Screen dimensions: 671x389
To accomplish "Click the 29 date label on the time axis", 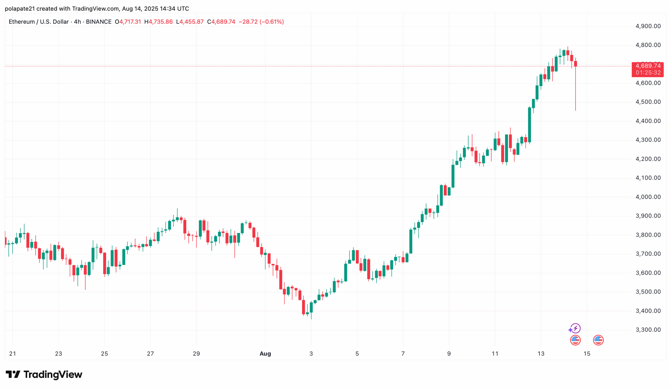I will pyautogui.click(x=196, y=354).
